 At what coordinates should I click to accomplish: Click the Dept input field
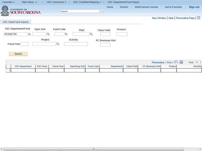pos(81,34)
